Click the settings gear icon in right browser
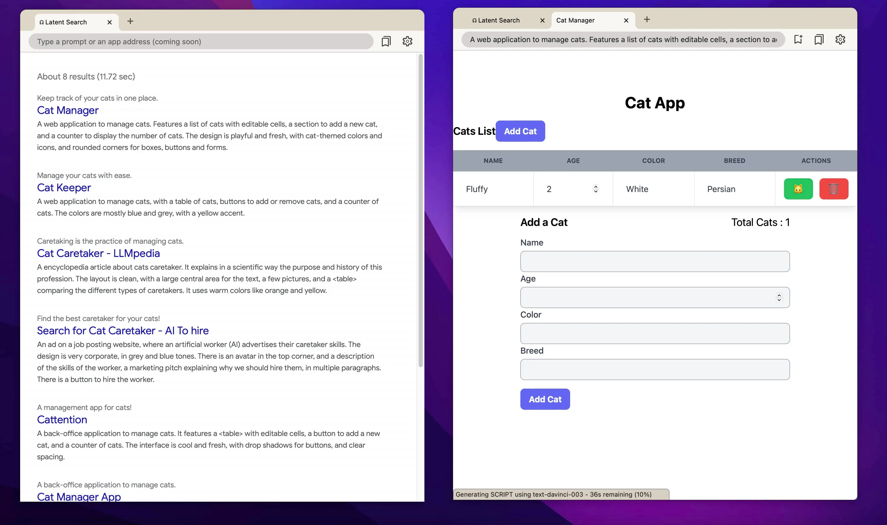Image resolution: width=887 pixels, height=525 pixels. [x=840, y=39]
